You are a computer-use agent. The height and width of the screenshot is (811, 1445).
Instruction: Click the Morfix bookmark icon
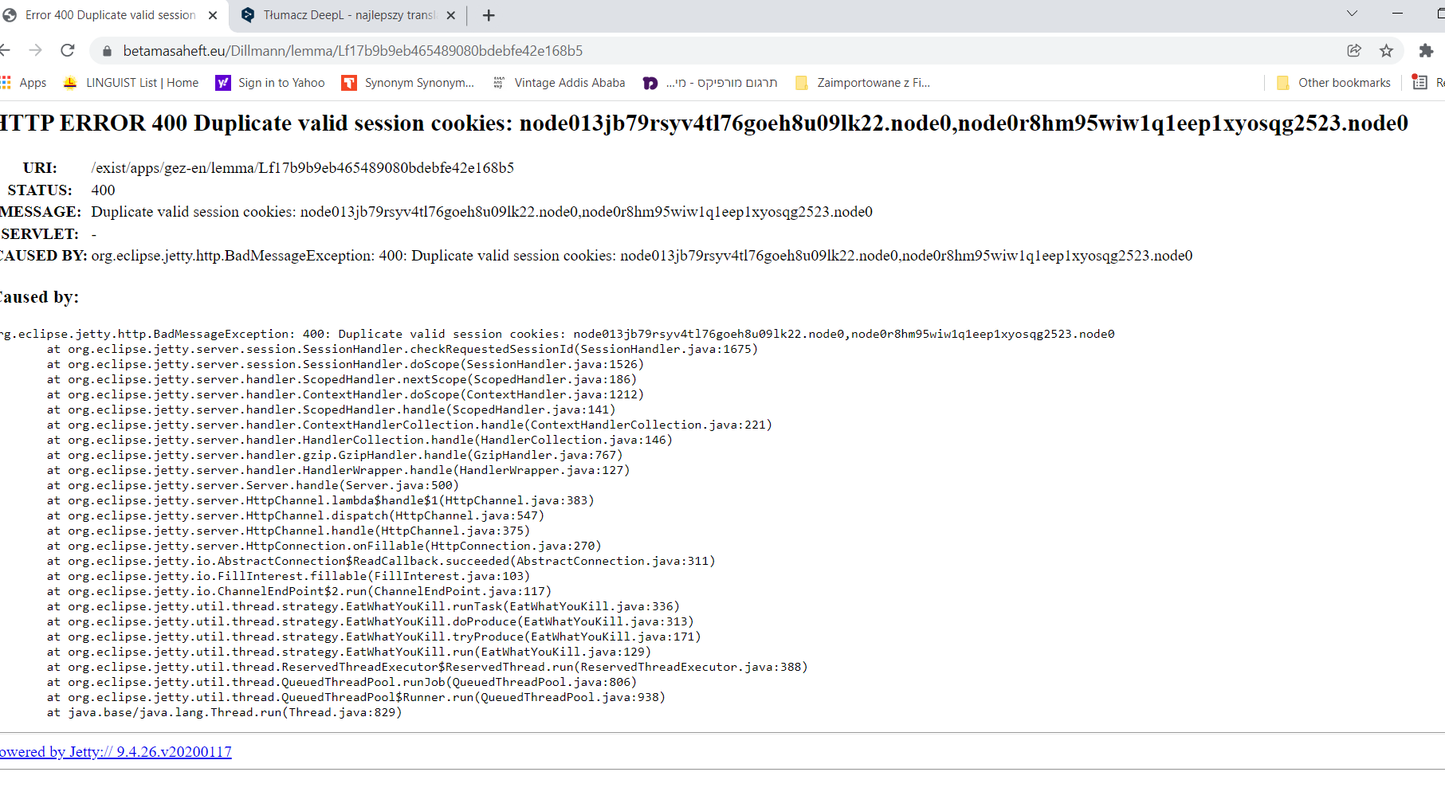[650, 82]
